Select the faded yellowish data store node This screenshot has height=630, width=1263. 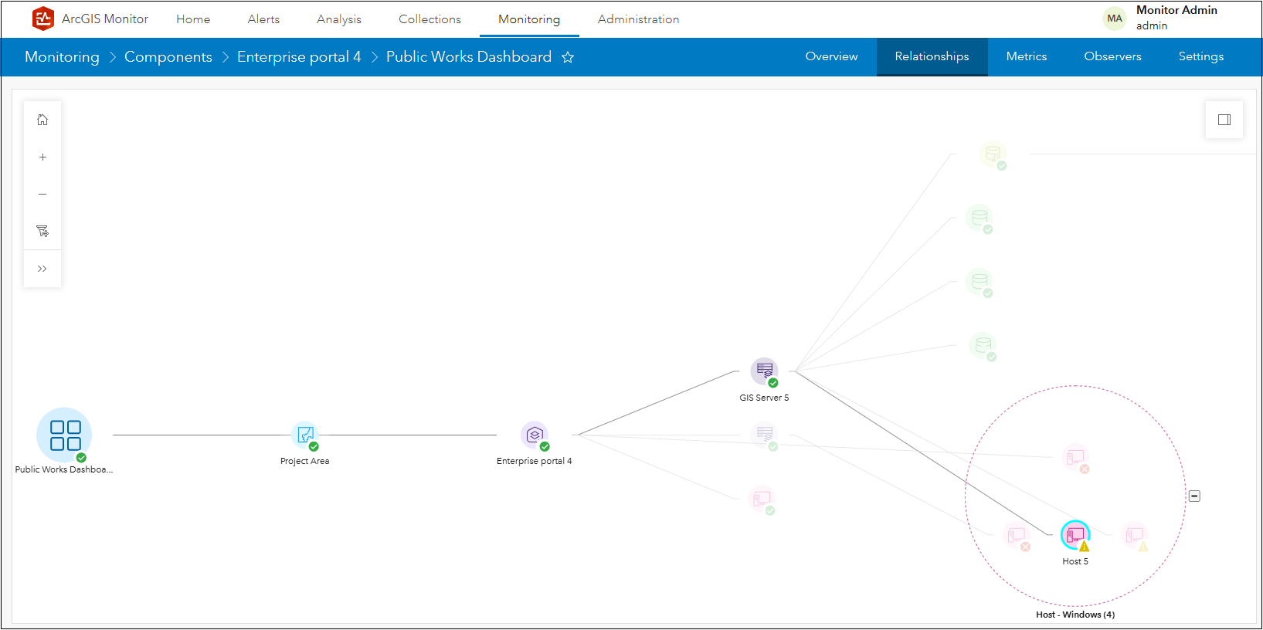coord(993,154)
